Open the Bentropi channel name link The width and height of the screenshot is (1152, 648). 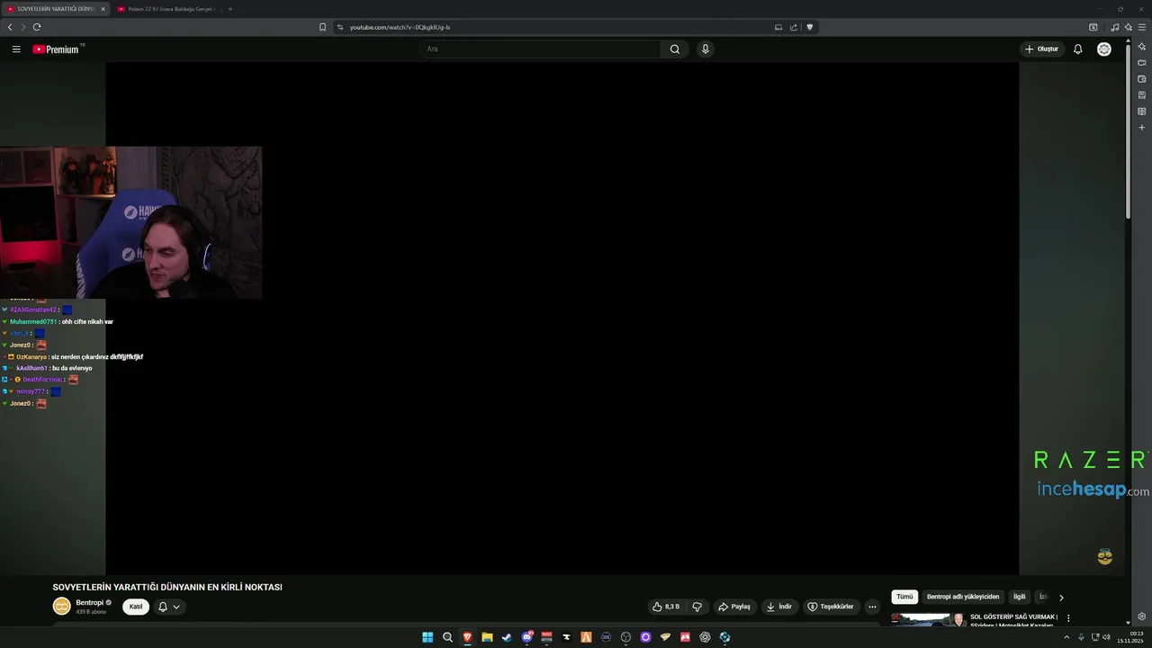tap(89, 602)
